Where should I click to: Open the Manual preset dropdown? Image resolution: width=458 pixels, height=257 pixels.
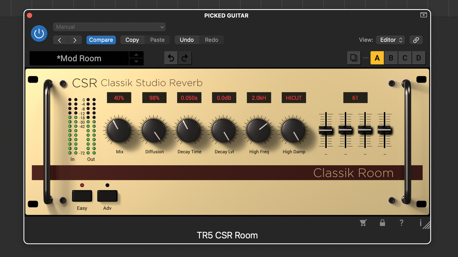109,27
